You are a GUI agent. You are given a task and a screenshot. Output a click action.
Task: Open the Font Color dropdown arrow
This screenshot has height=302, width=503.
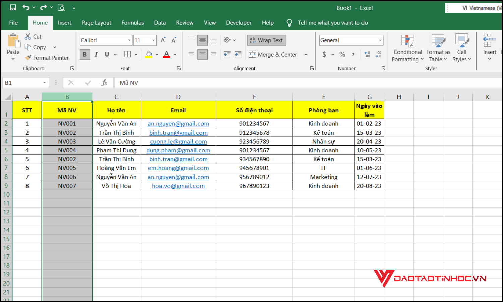point(175,54)
